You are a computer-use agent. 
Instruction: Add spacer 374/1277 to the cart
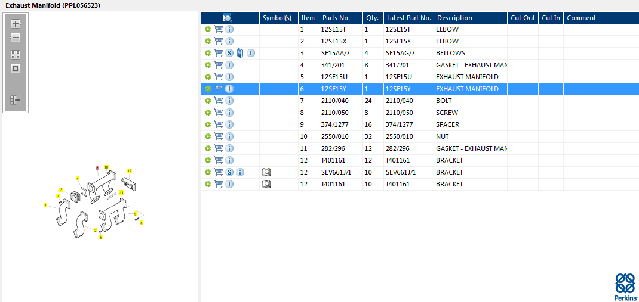click(x=219, y=124)
